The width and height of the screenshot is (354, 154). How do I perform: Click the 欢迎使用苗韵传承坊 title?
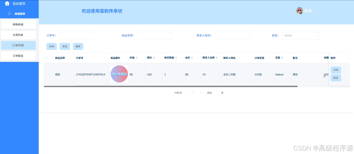[x=102, y=11]
